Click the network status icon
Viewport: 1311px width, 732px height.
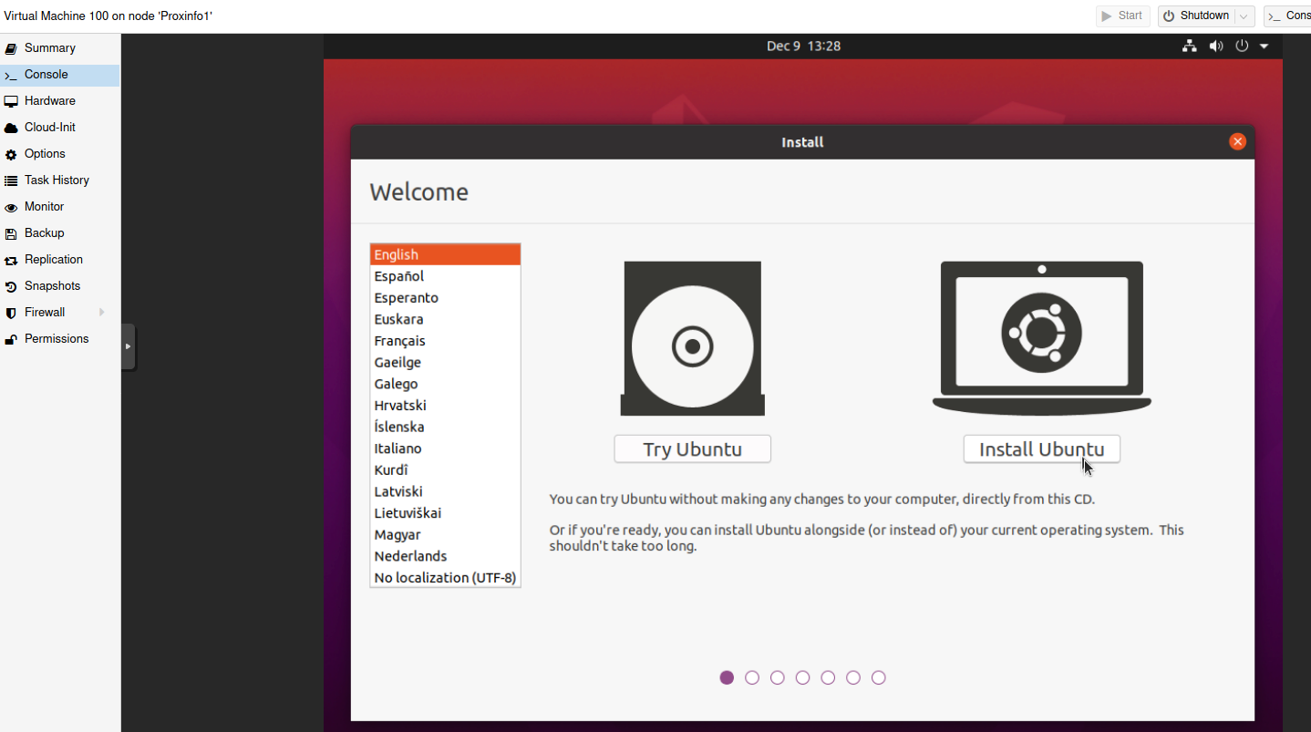pyautogui.click(x=1189, y=46)
